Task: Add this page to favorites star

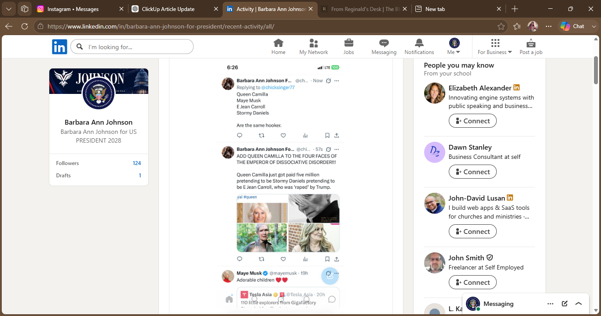Action: (x=501, y=26)
